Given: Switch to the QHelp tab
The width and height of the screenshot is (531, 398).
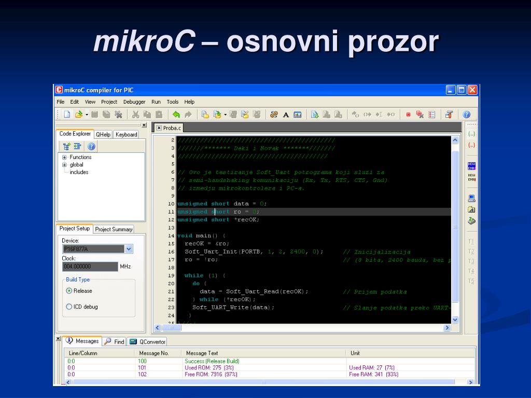Looking at the screenshot, I should tap(103, 134).
